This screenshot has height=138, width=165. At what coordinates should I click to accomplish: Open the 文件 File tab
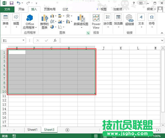pyautogui.click(x=7, y=9)
